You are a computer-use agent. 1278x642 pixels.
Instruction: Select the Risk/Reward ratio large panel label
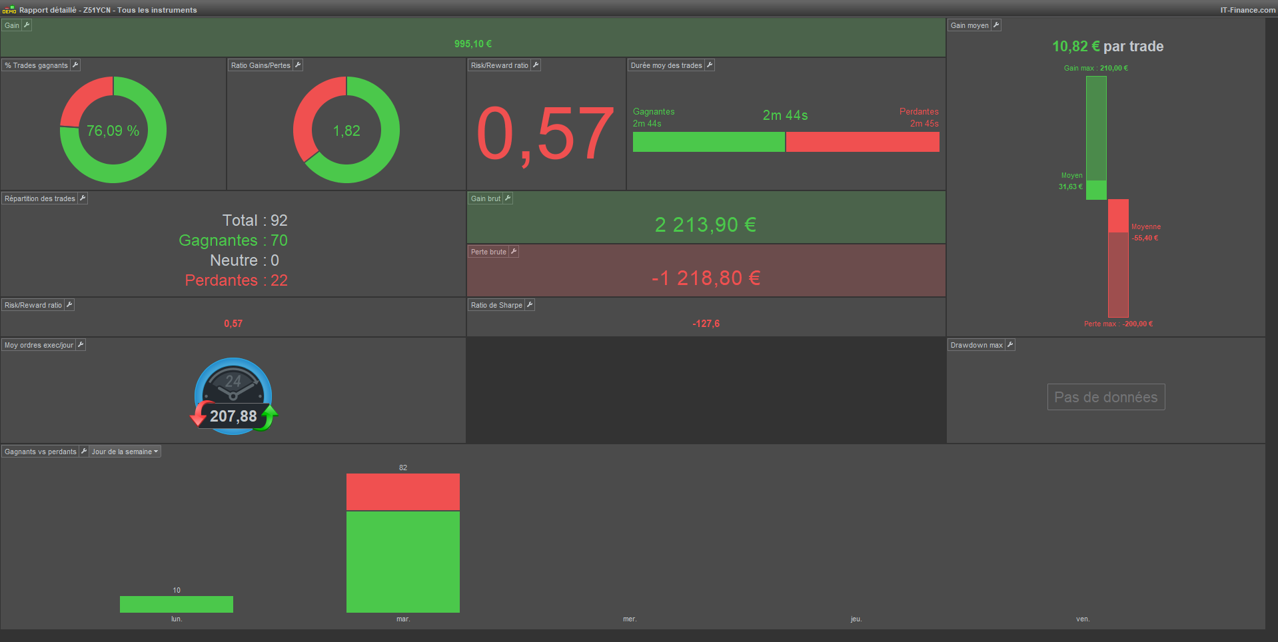click(500, 65)
